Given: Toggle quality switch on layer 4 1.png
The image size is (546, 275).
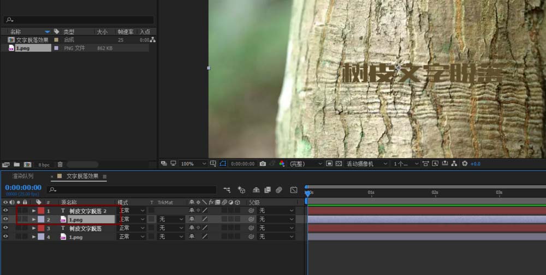Looking at the screenshot, I should [205, 237].
